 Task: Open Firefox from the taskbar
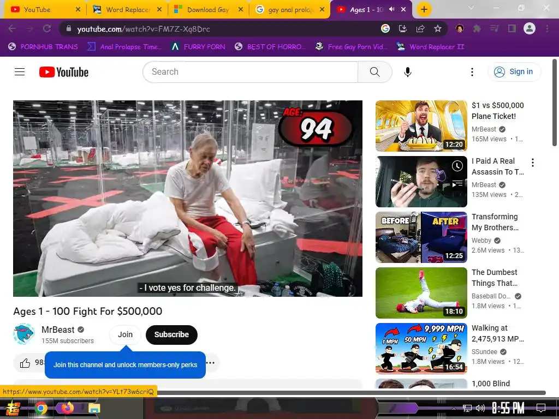[67, 408]
